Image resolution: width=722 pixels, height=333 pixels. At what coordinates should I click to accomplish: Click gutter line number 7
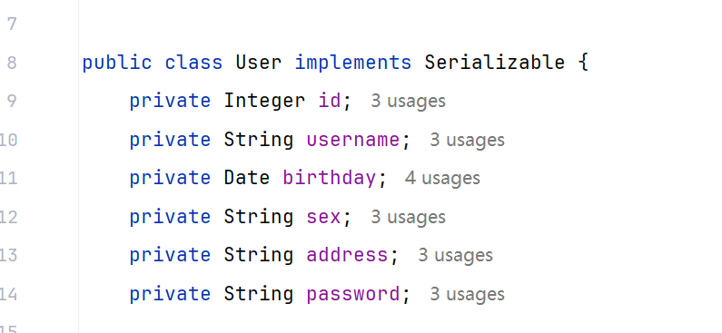point(12,24)
